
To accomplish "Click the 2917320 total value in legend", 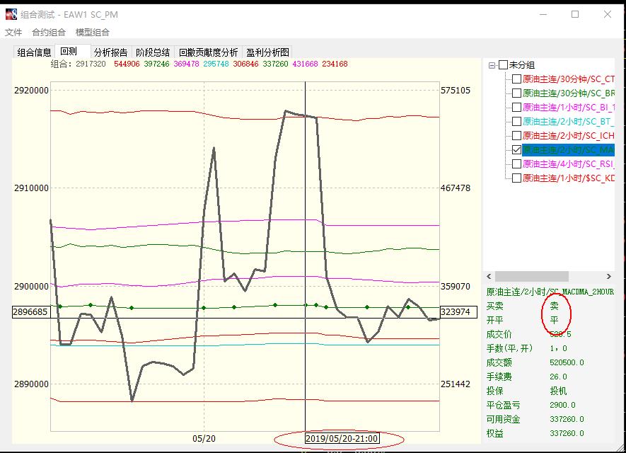I will 91,64.
